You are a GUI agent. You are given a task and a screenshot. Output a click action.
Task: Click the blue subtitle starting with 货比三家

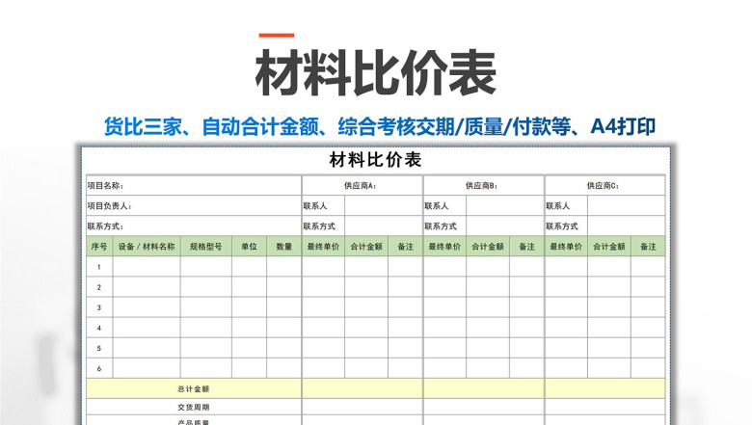(x=379, y=126)
